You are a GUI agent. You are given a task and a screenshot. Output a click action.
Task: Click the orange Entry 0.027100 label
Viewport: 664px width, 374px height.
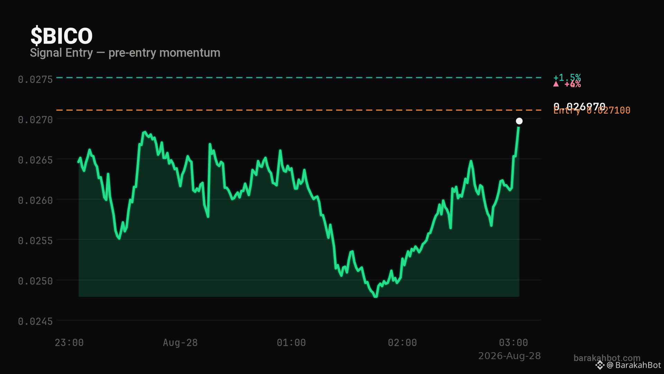(x=592, y=110)
